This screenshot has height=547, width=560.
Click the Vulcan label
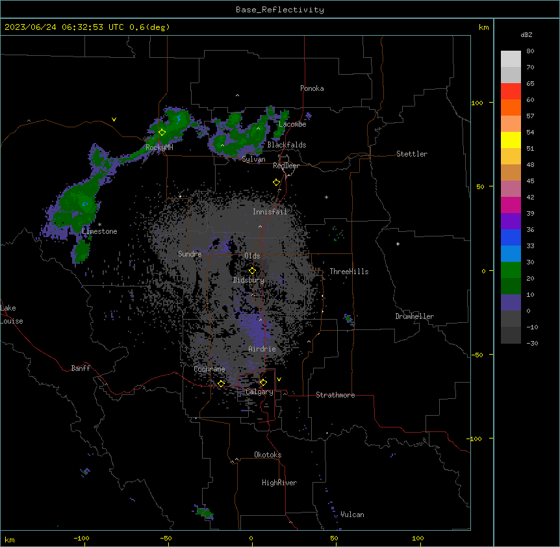[352, 515]
